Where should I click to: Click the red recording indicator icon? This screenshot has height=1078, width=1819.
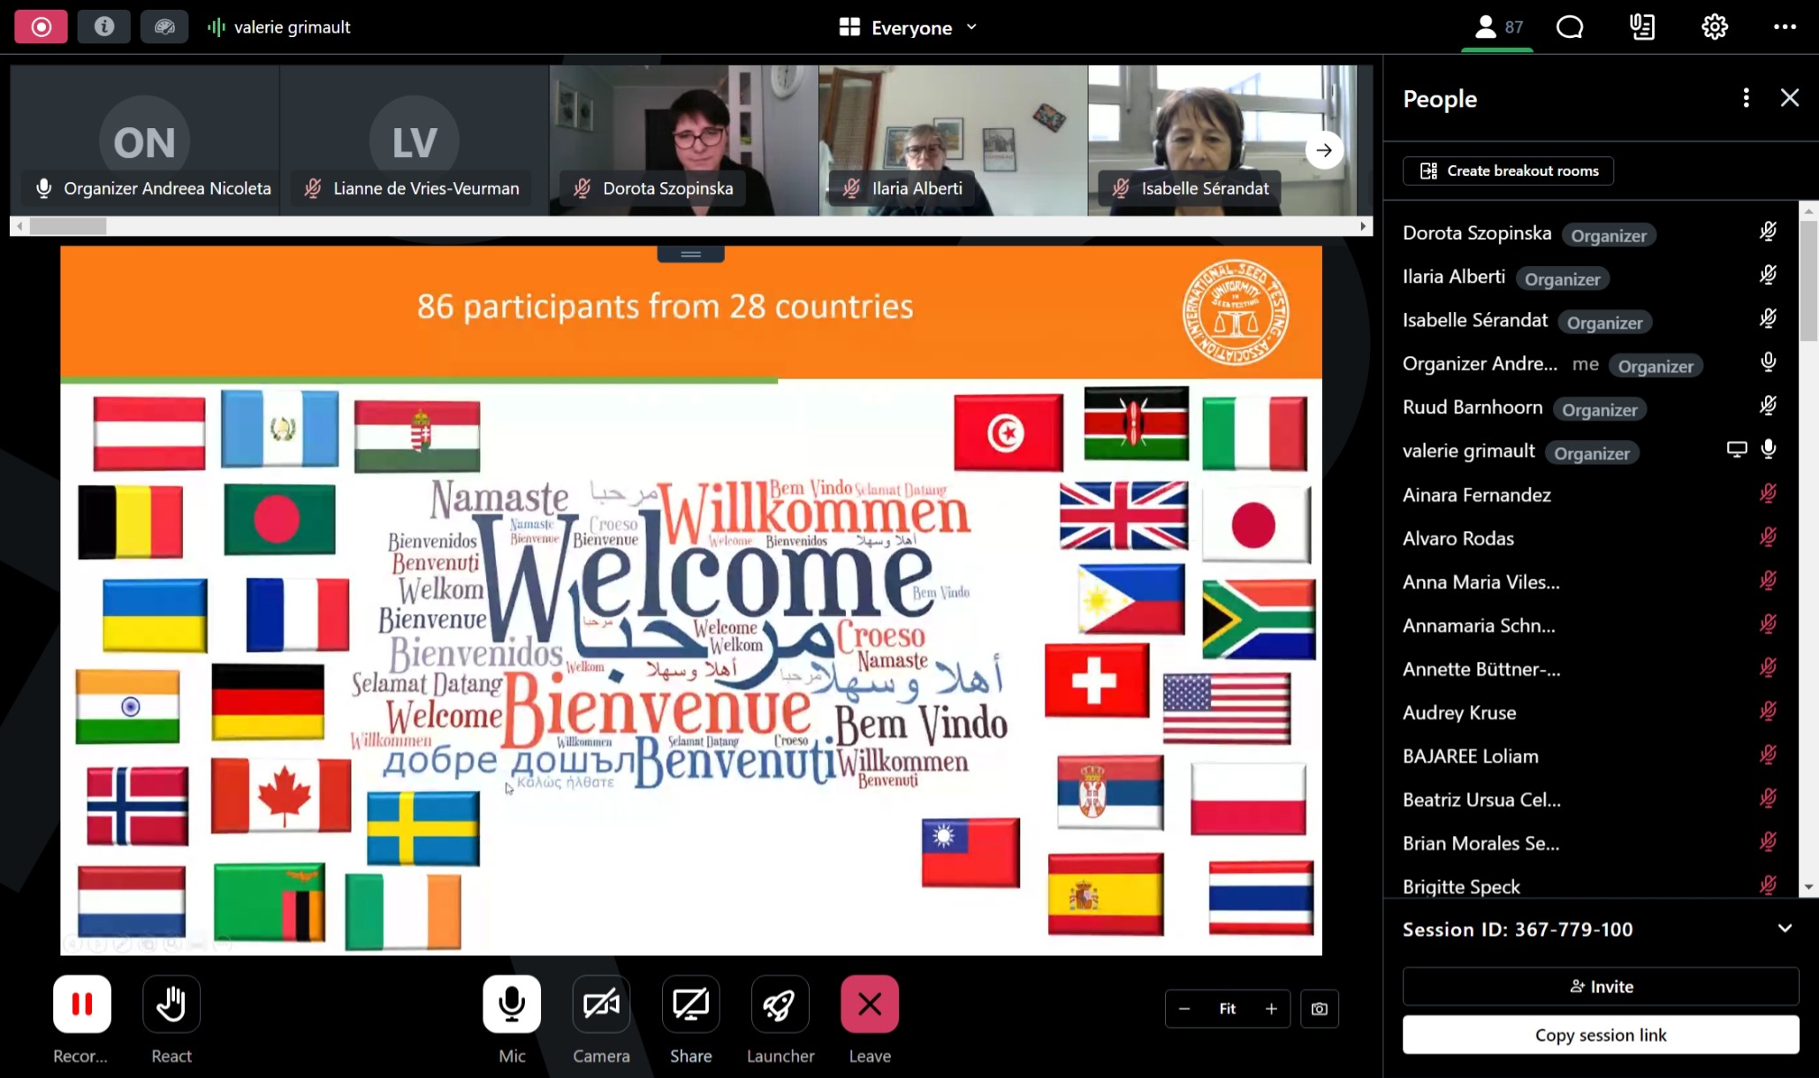[41, 27]
